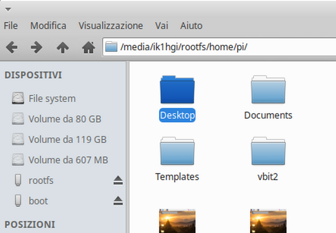Viewport: 336px width, 233px height.
Task: Select the Desktop folder icon
Action: tap(177, 90)
